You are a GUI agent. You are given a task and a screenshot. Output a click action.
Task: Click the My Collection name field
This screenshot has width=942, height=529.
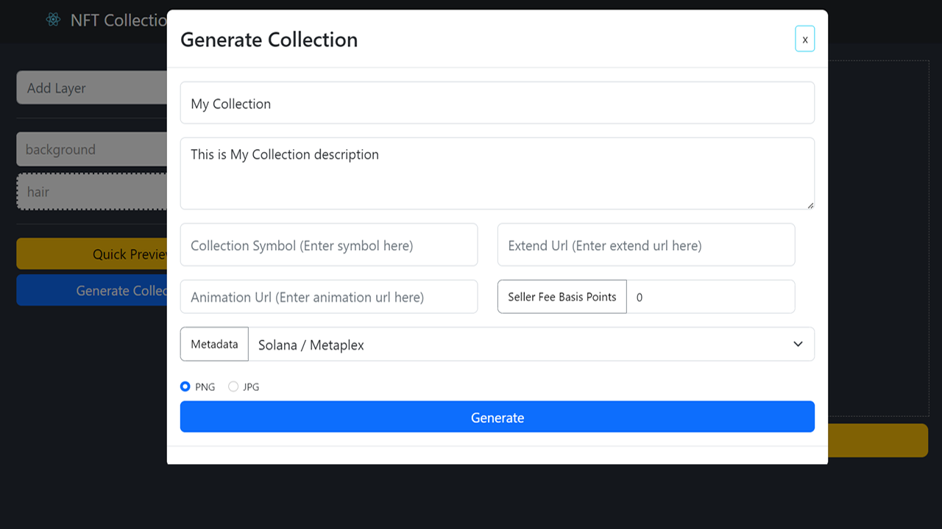(497, 103)
